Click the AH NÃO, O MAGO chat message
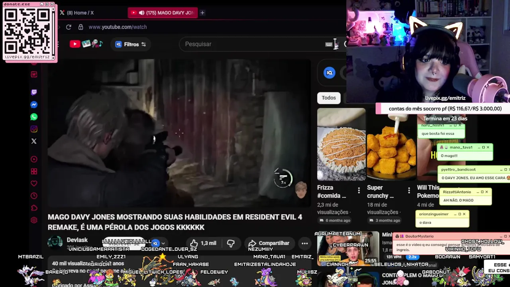Image resolution: width=510 pixels, height=287 pixels. [458, 200]
